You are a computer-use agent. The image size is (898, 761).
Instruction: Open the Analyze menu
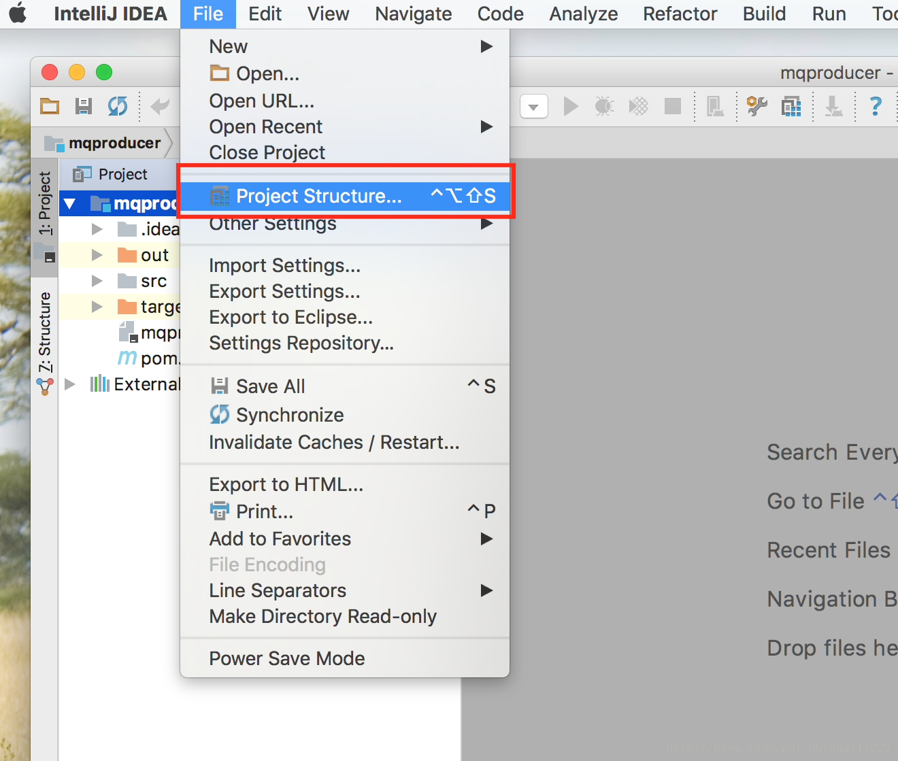point(583,14)
